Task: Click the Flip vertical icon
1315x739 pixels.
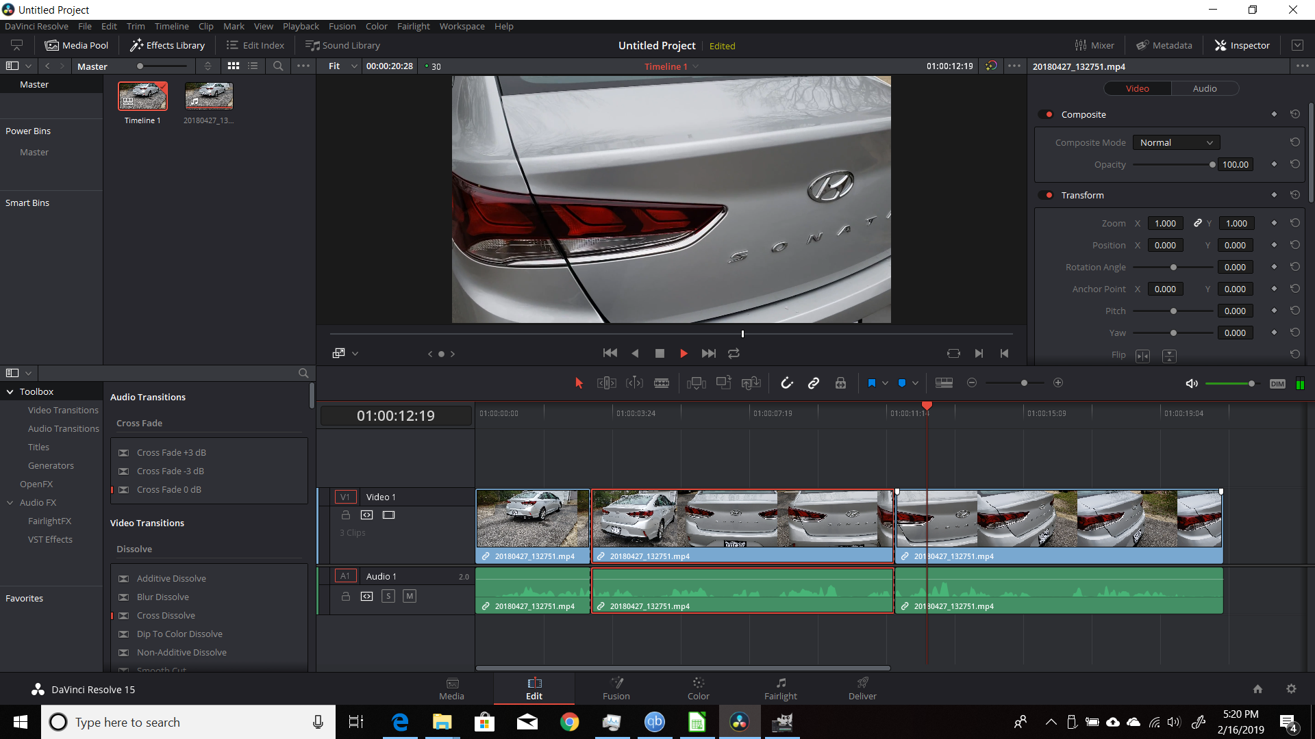Action: tap(1169, 356)
